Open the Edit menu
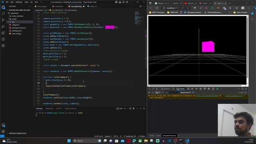Screen dimensions: 256x144 click(x=12, y=2)
